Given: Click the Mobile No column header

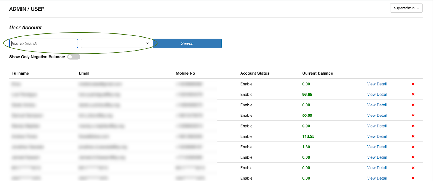Looking at the screenshot, I should (185, 73).
